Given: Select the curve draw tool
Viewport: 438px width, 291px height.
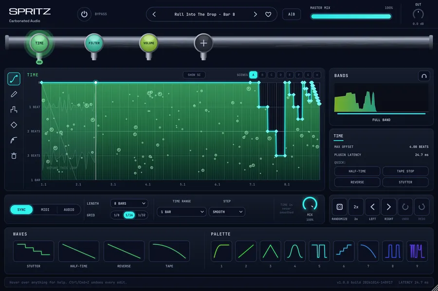Looking at the screenshot, I should pyautogui.click(x=14, y=79).
